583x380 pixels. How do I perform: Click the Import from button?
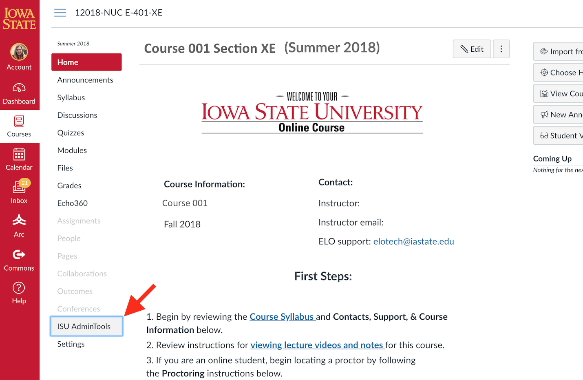558,51
